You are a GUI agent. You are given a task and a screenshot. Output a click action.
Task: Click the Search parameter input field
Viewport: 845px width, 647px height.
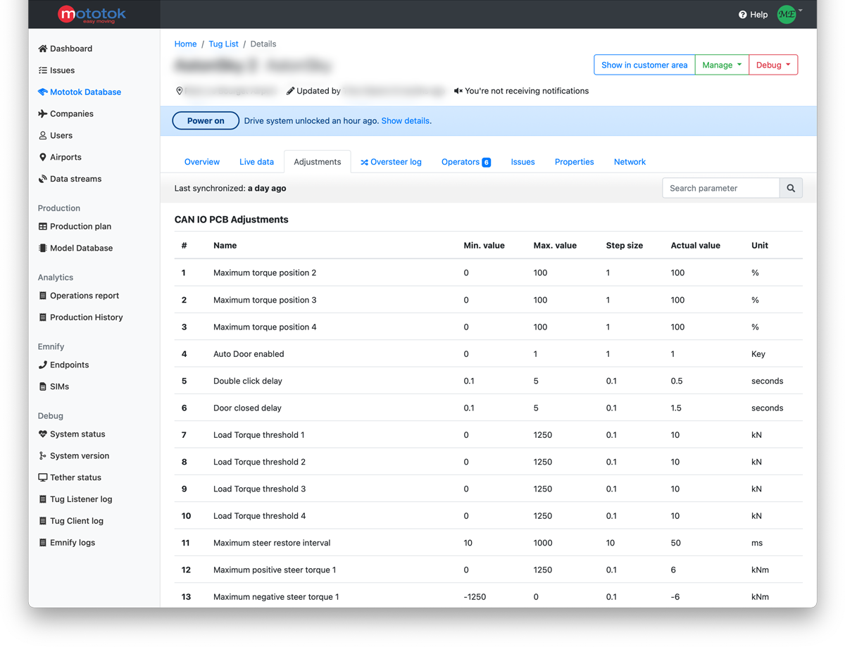pos(720,188)
